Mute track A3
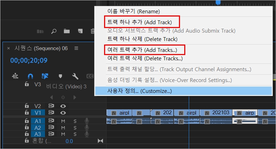This screenshot has height=149, width=276. (x=63, y=134)
